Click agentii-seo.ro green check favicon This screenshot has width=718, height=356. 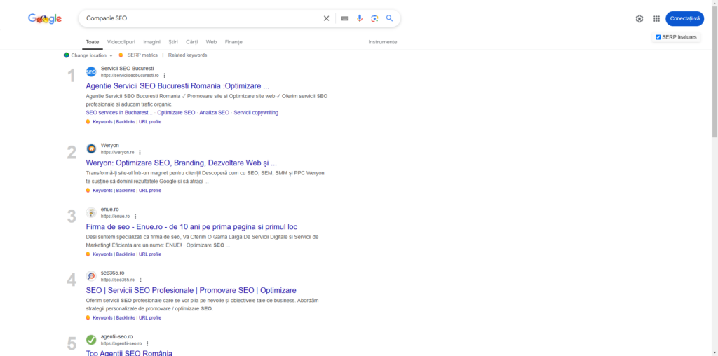tap(91, 340)
